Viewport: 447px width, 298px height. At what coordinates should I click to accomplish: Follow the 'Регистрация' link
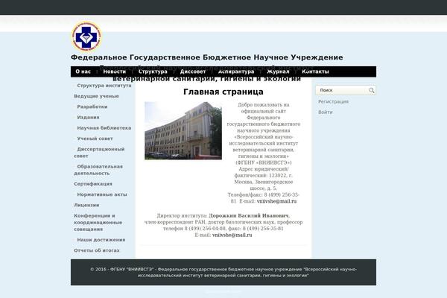(333, 101)
